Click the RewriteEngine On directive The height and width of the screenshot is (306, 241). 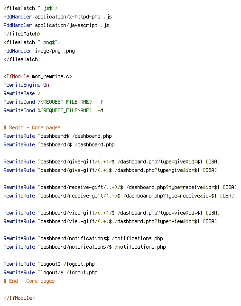pyautogui.click(x=27, y=85)
